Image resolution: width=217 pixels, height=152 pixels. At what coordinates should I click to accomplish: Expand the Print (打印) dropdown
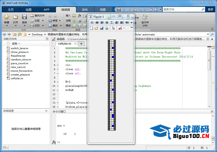[42, 26]
